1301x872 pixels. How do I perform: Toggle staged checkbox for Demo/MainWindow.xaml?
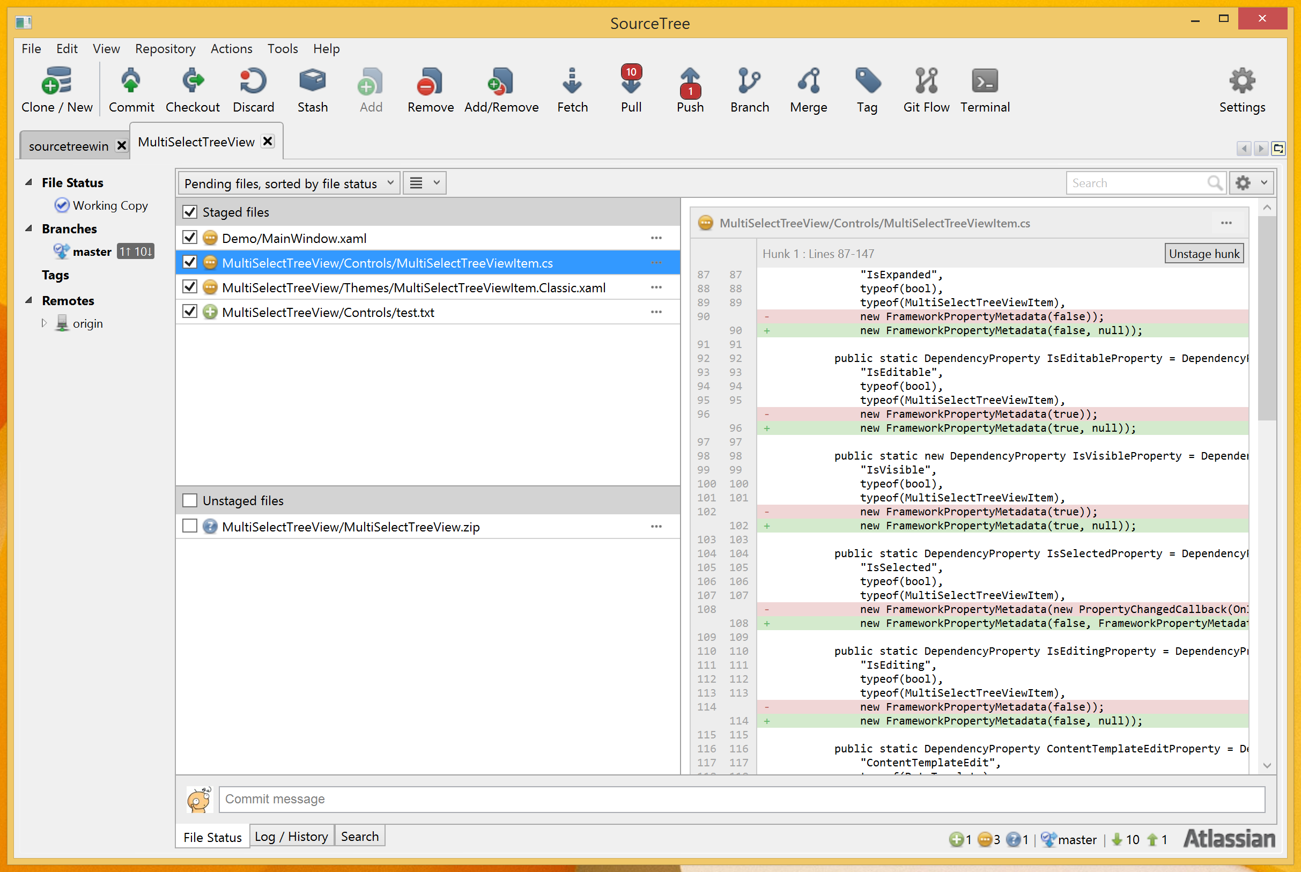[191, 239]
